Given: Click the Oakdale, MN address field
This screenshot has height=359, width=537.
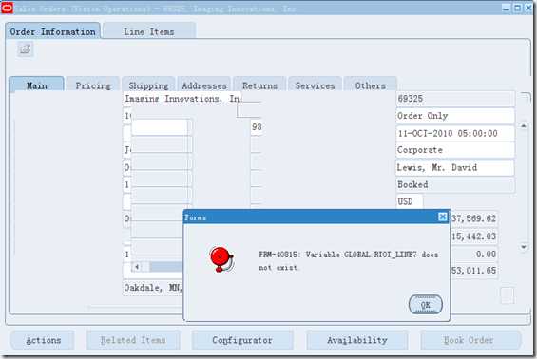Looking at the screenshot, I should (153, 288).
